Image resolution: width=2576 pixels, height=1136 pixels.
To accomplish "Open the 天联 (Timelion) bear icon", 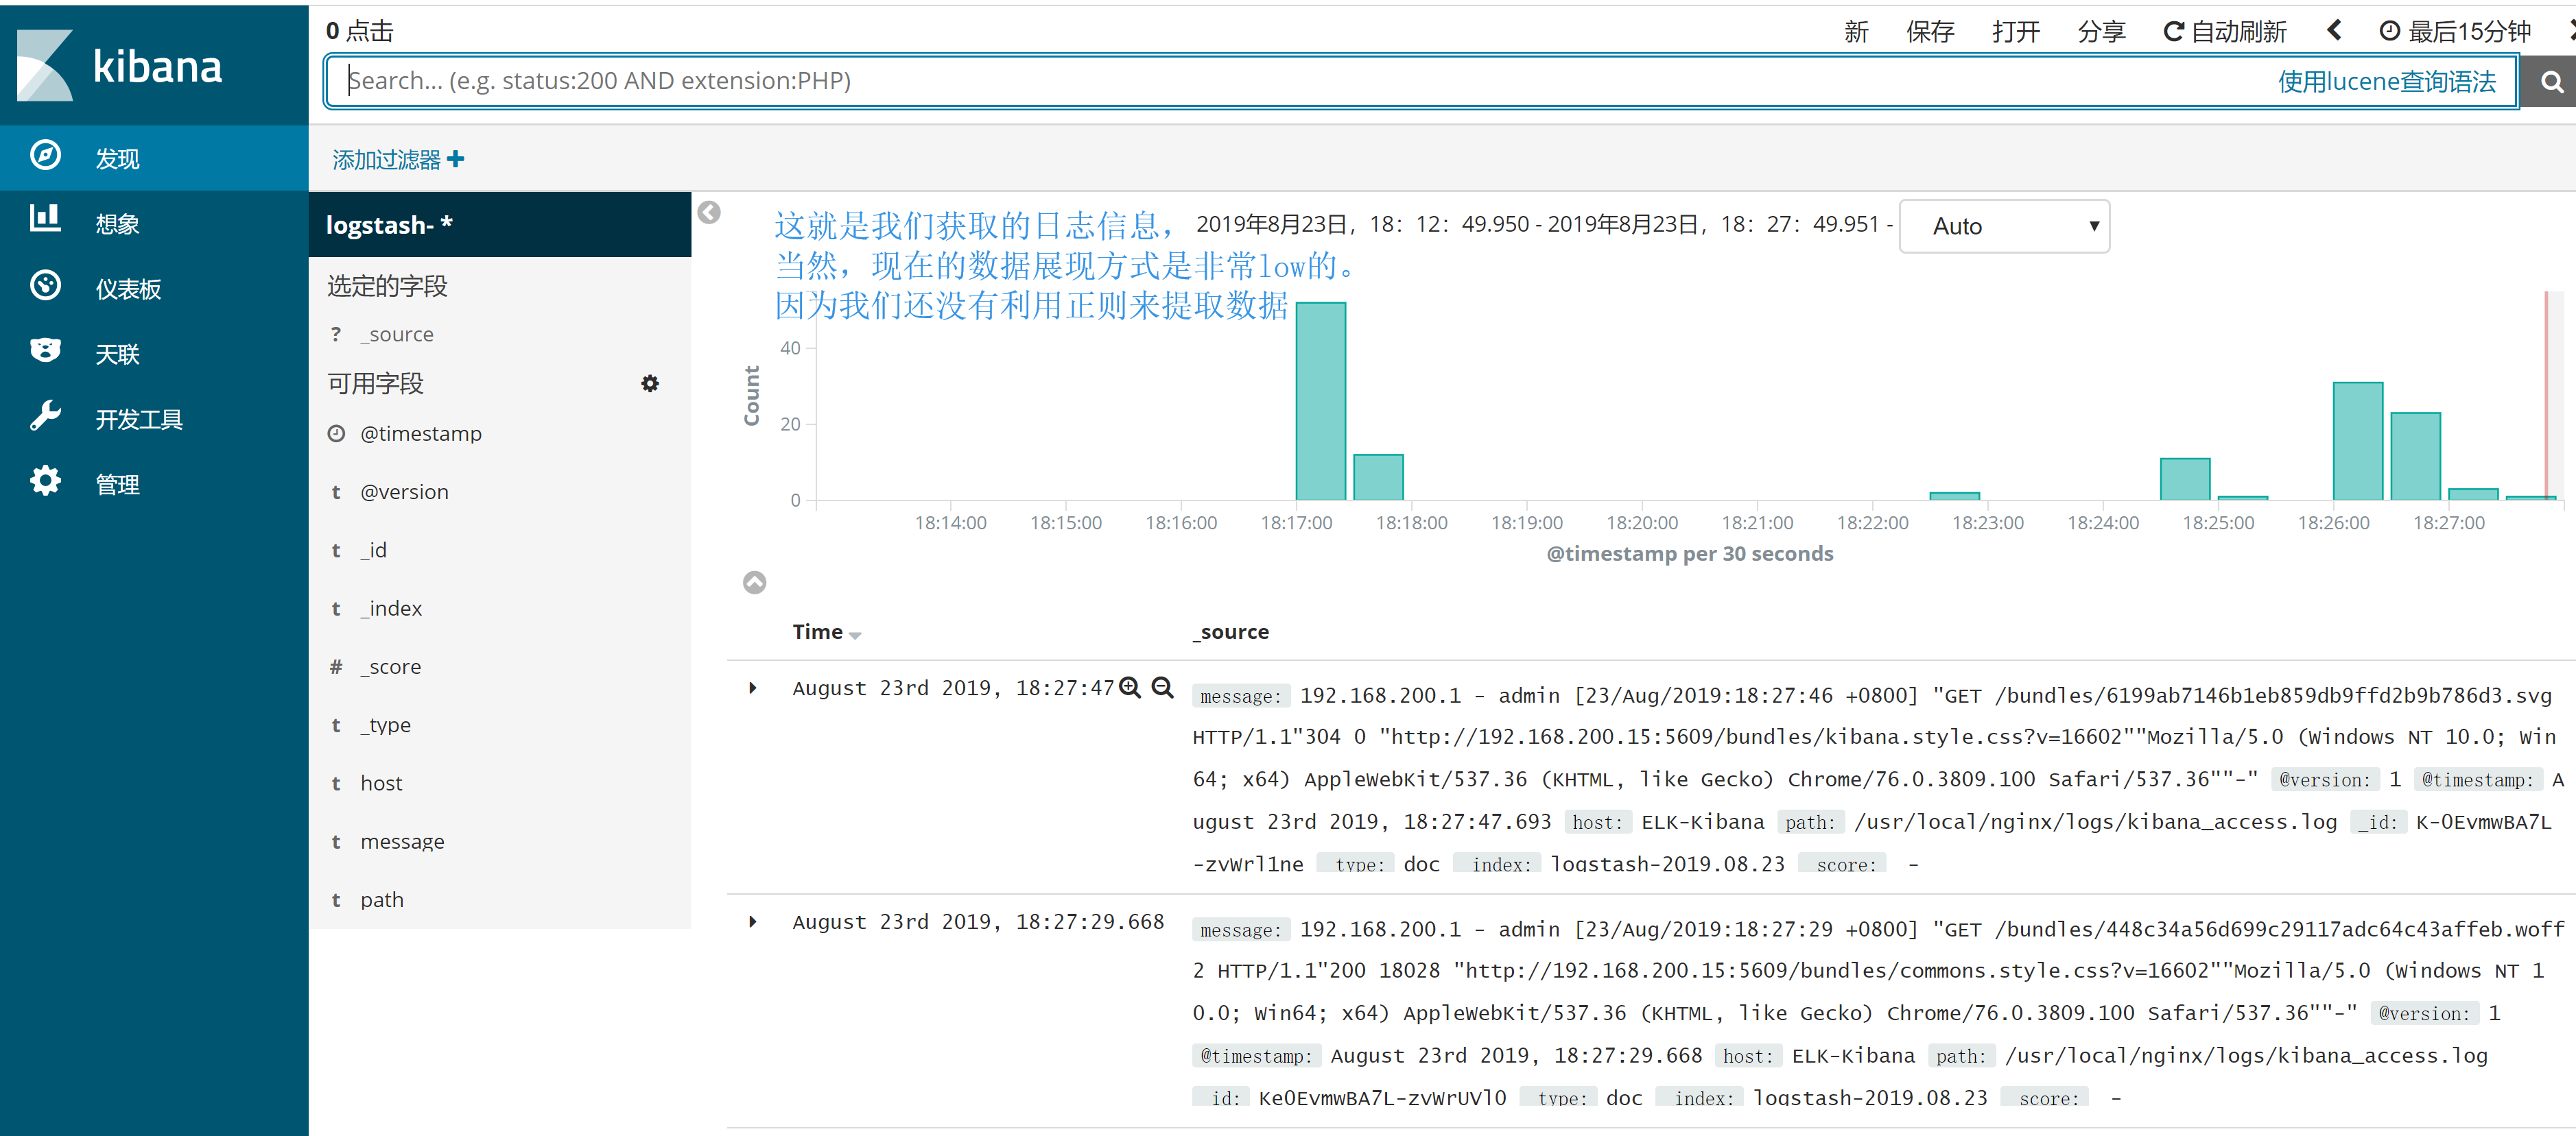I will (45, 351).
